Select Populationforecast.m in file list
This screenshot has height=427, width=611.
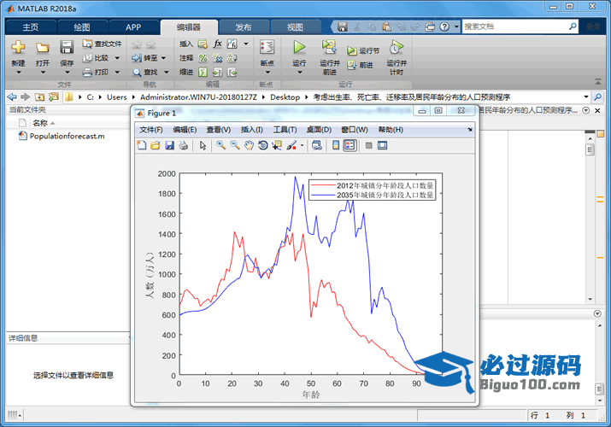point(67,136)
